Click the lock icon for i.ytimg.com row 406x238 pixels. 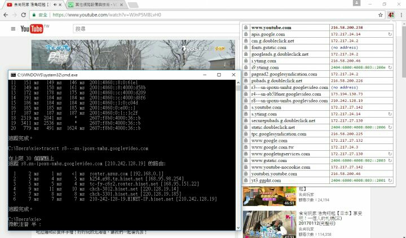click(246, 61)
